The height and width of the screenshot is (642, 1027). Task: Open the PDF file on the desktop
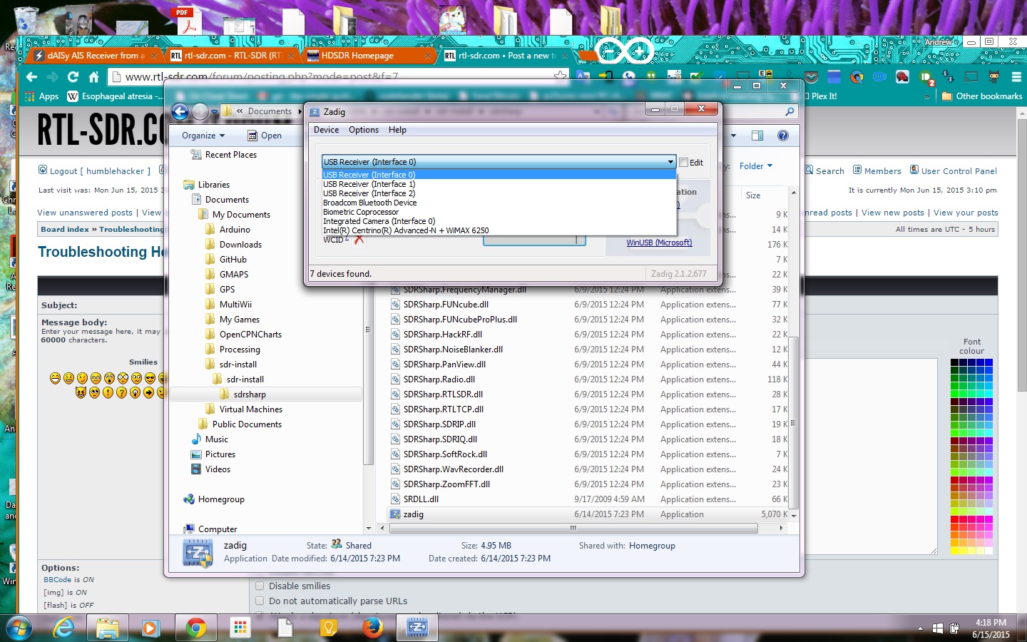coord(187,20)
